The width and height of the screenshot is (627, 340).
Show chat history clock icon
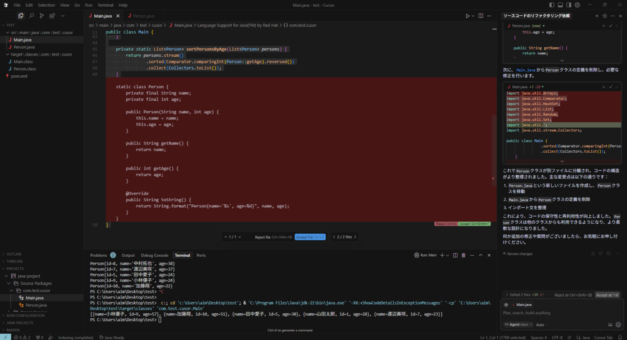pyautogui.click(x=604, y=16)
